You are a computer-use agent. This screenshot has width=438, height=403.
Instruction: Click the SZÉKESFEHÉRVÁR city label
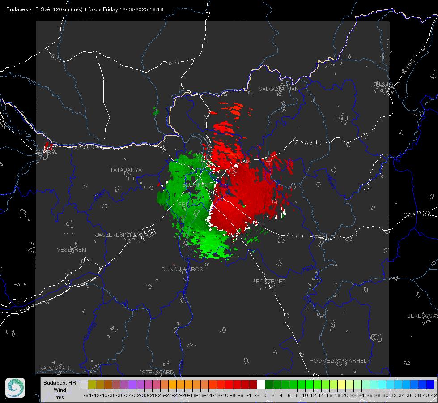[x=128, y=235]
